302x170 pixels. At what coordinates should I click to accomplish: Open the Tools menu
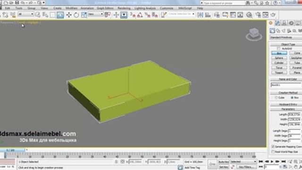pyautogui.click(x=19, y=8)
